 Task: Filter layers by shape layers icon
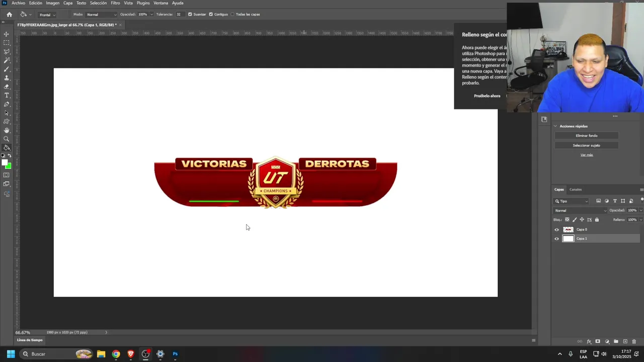click(x=623, y=201)
